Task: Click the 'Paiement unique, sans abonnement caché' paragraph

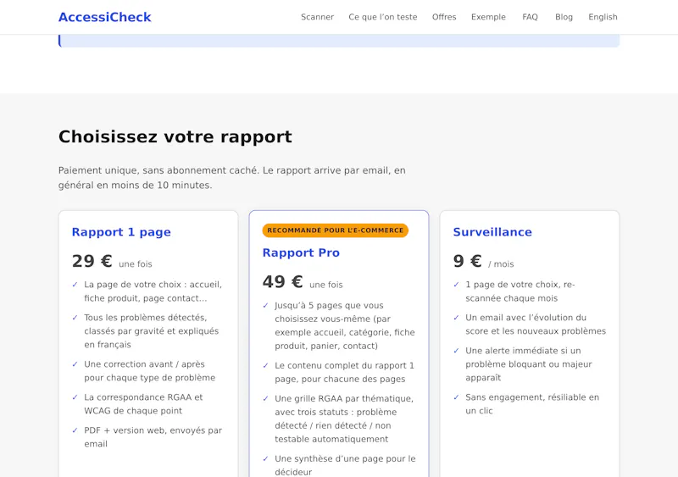Action: [231, 178]
